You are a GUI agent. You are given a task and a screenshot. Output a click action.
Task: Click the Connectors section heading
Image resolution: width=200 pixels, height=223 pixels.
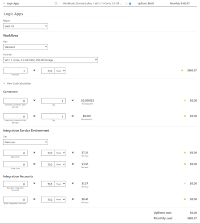pyautogui.click(x=10, y=92)
